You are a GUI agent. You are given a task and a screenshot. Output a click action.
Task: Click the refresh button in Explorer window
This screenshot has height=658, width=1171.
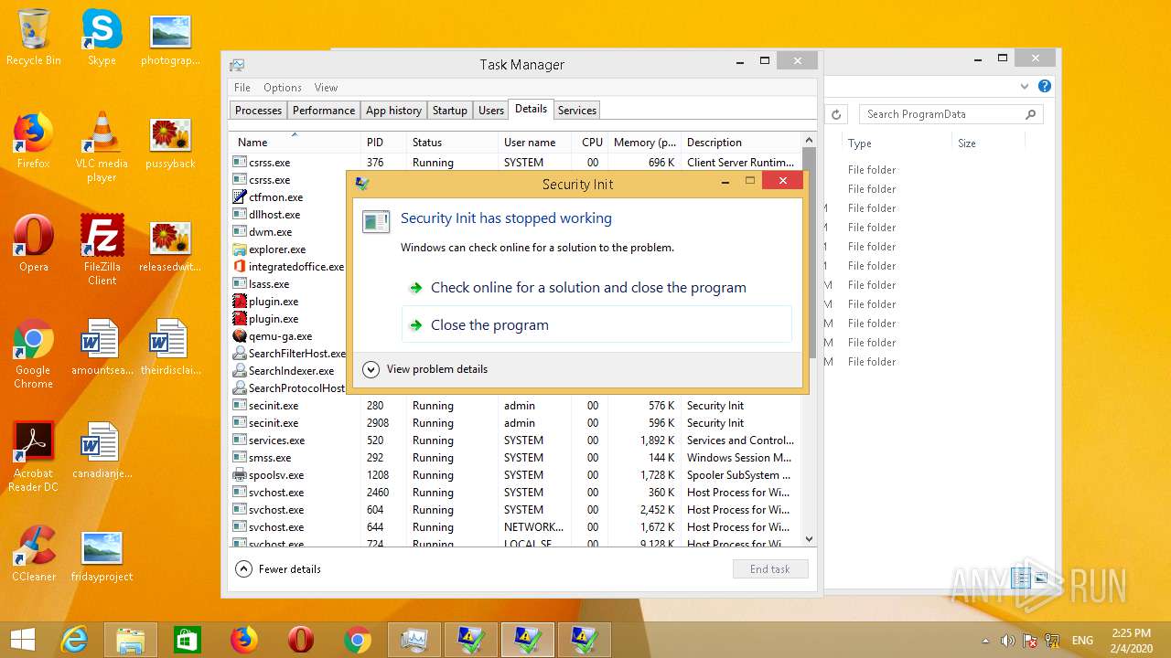pos(835,114)
